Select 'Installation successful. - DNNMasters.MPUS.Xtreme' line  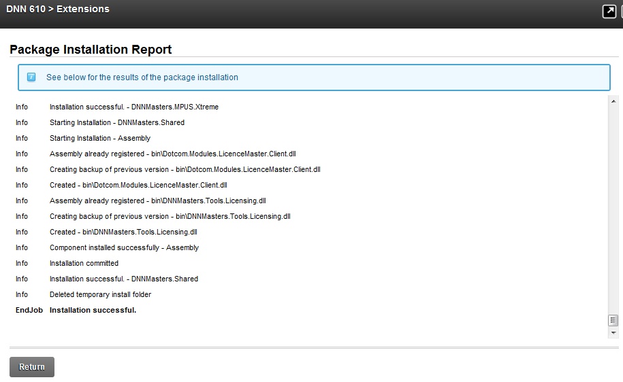(x=134, y=107)
